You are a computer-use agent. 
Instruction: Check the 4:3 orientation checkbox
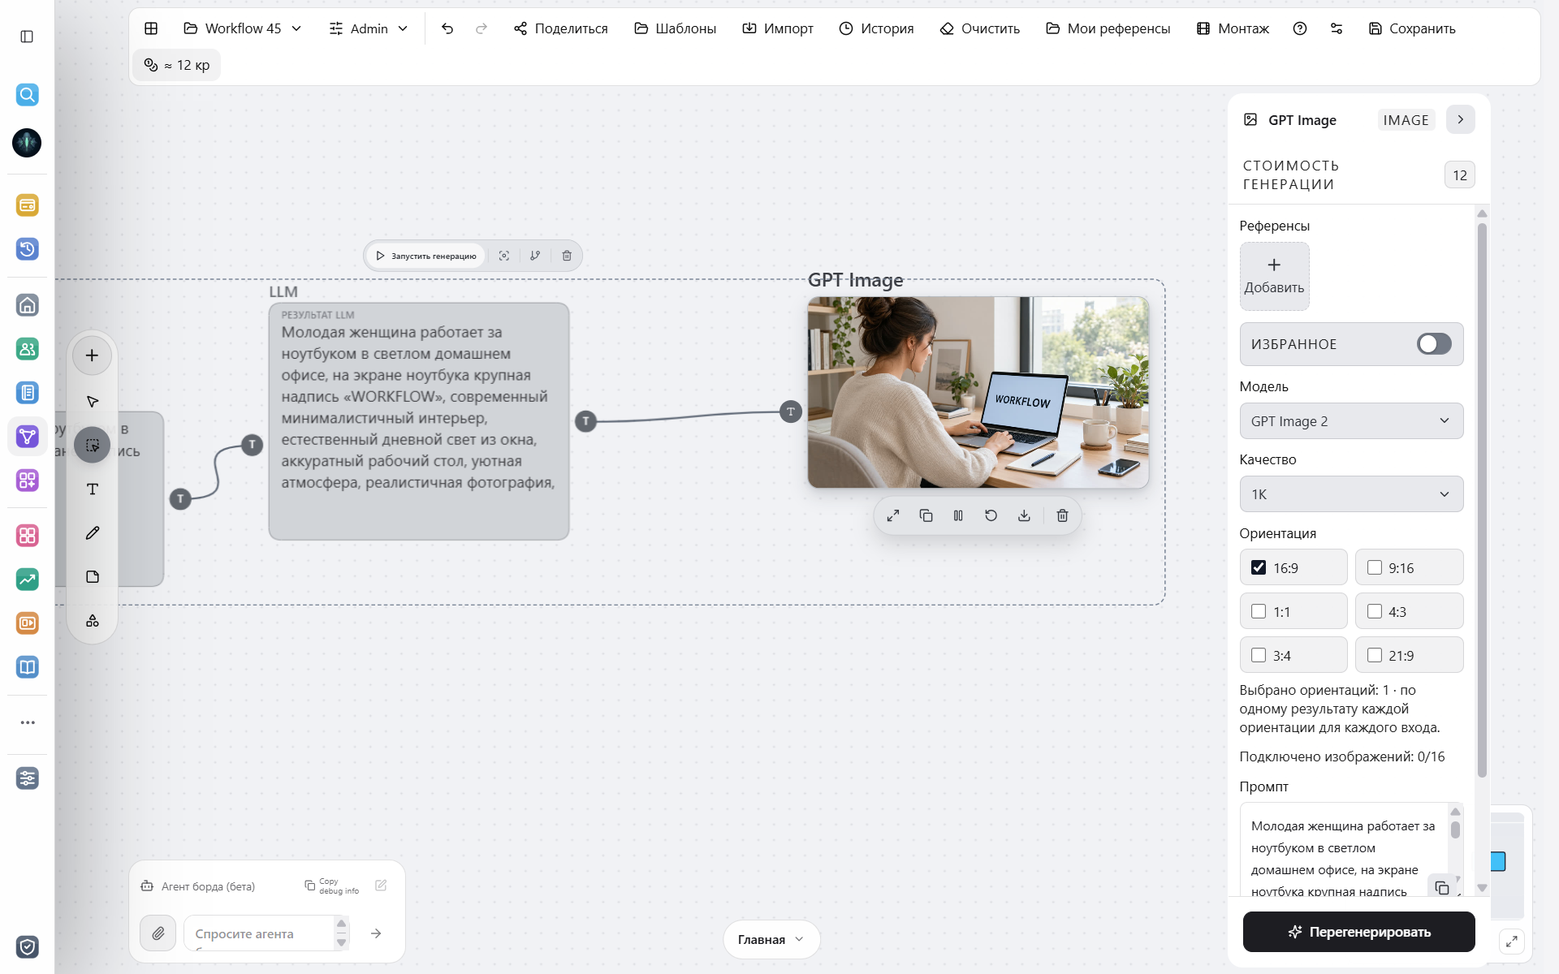pos(1374,611)
